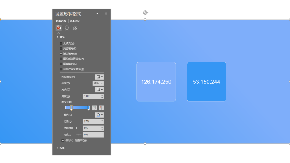Click the 亮度(I) 0% input field
This screenshot has height=163, width=290.
coord(92,135)
